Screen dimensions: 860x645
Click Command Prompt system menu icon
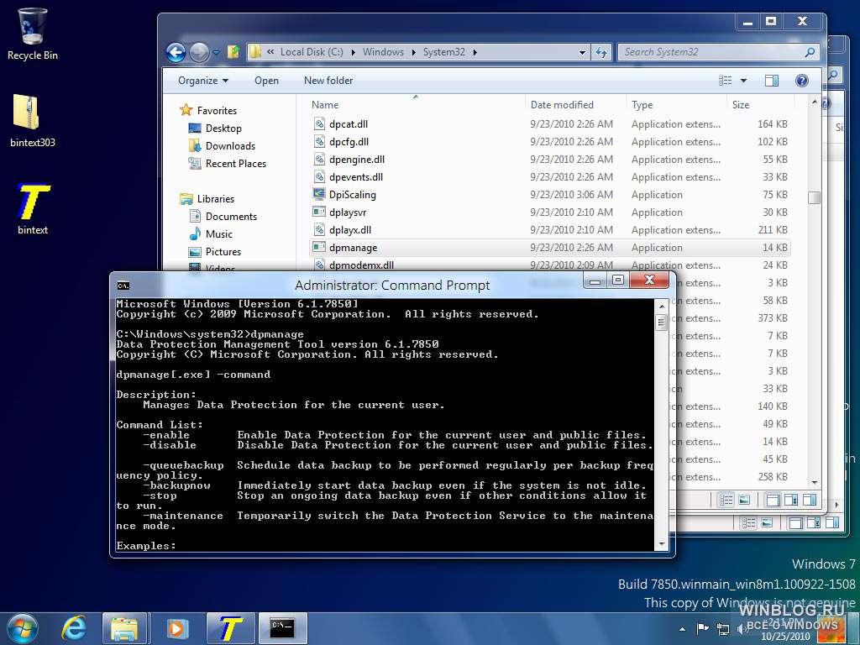pyautogui.click(x=123, y=286)
